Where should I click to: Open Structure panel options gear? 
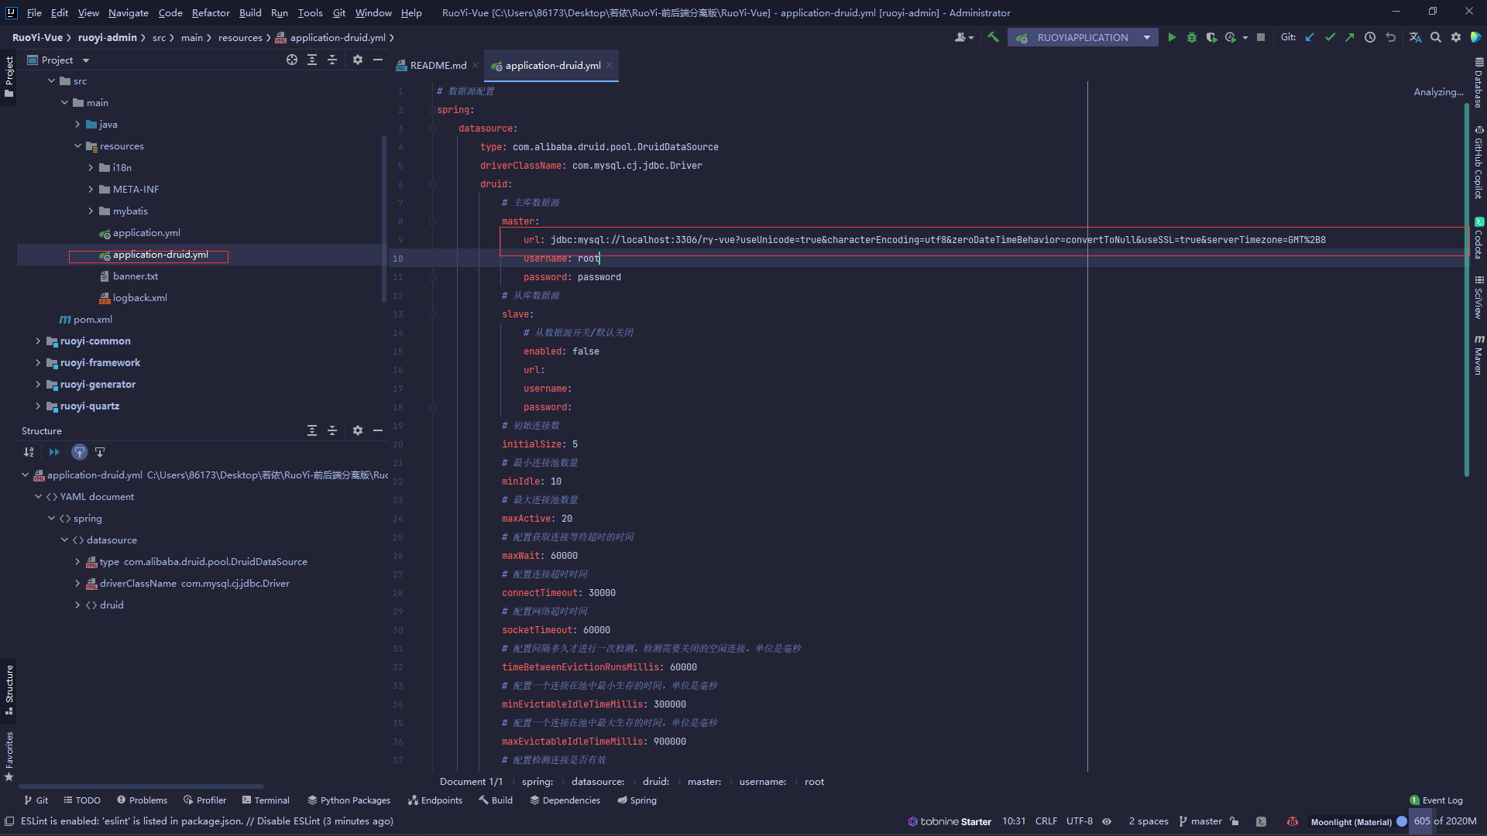coord(358,430)
